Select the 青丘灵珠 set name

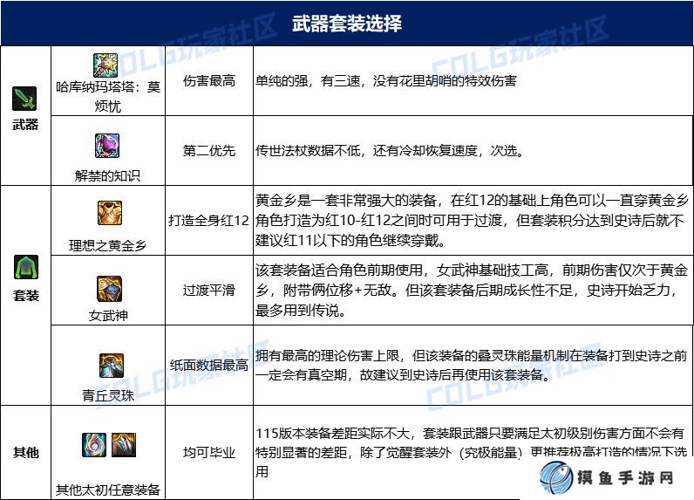point(108,395)
